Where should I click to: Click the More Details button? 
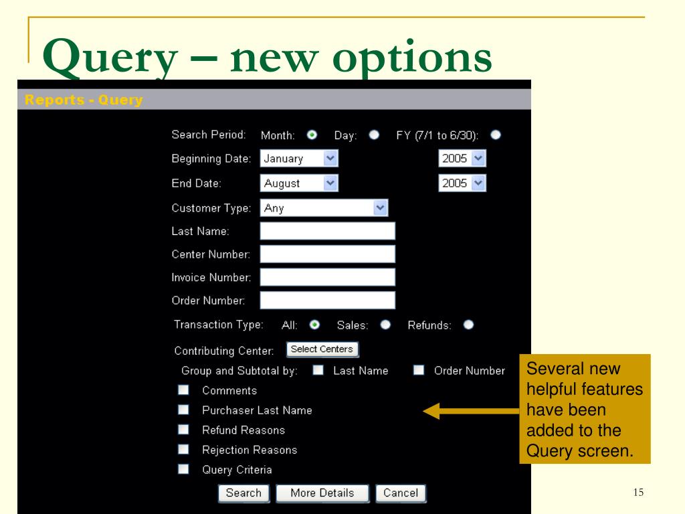point(322,493)
